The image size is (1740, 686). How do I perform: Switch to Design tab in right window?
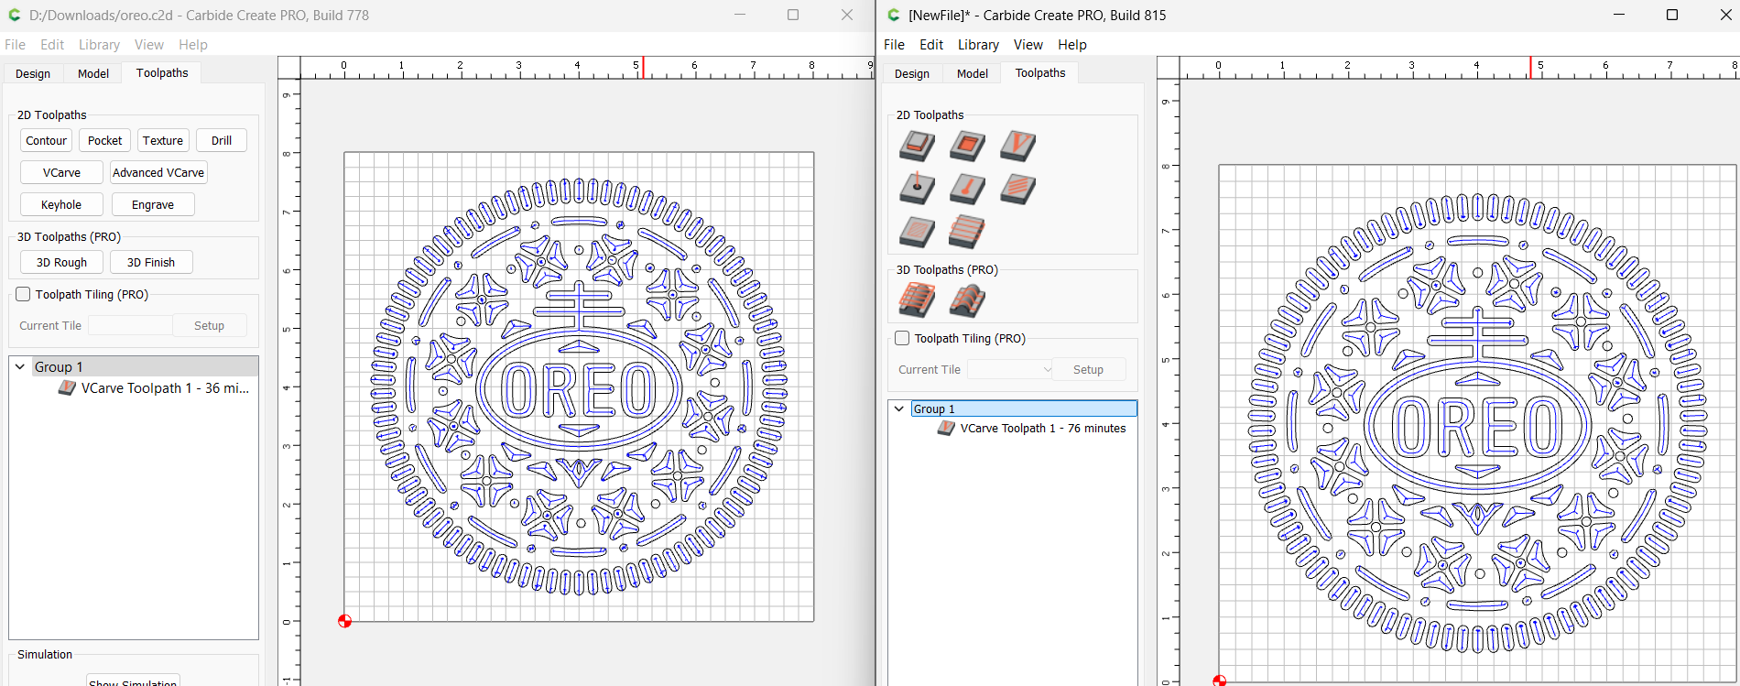pyautogui.click(x=912, y=73)
